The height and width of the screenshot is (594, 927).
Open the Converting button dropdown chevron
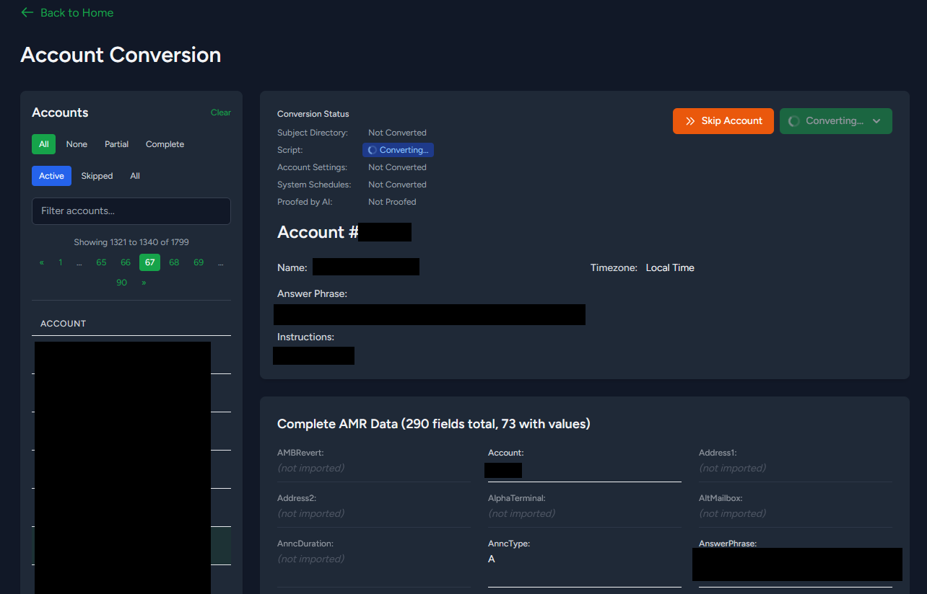tap(876, 121)
